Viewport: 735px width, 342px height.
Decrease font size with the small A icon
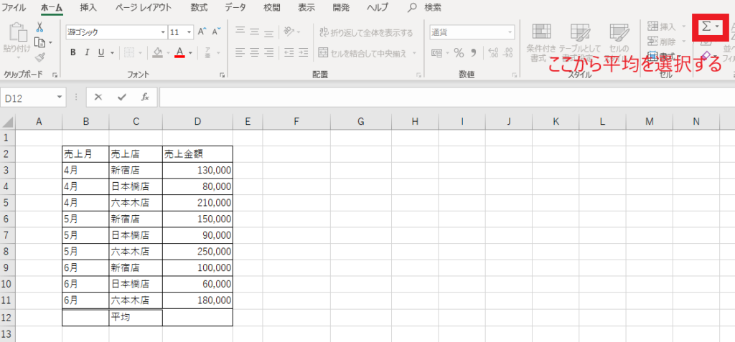click(216, 32)
